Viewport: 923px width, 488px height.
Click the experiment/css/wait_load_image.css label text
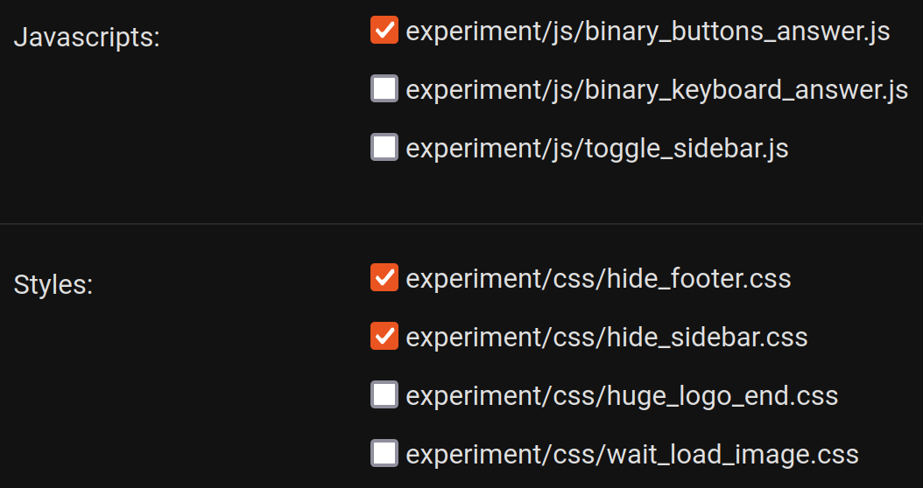pos(632,455)
